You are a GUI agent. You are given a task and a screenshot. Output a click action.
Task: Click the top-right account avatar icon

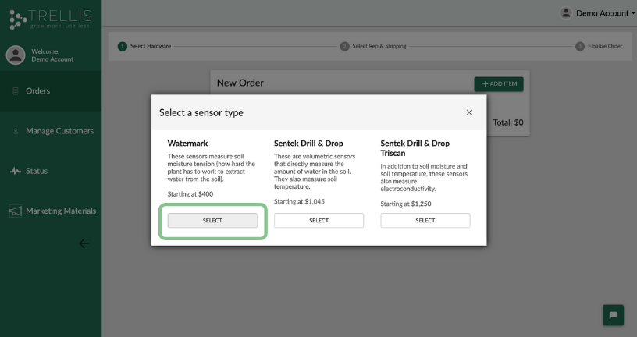point(565,13)
